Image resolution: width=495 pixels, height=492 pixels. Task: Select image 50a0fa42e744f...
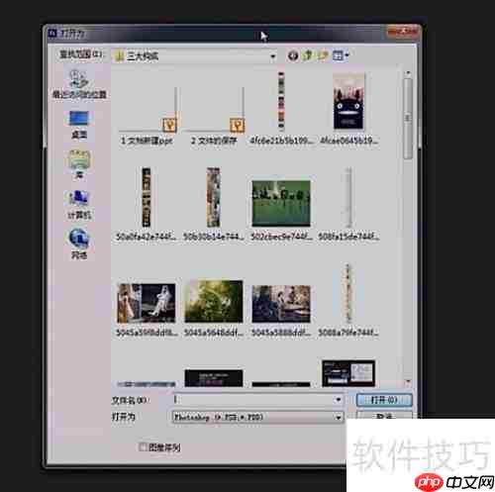(x=147, y=204)
